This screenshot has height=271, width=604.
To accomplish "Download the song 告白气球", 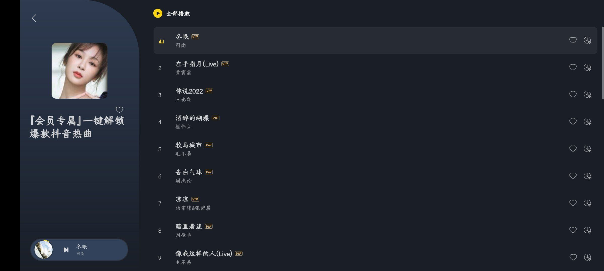I will (x=587, y=176).
